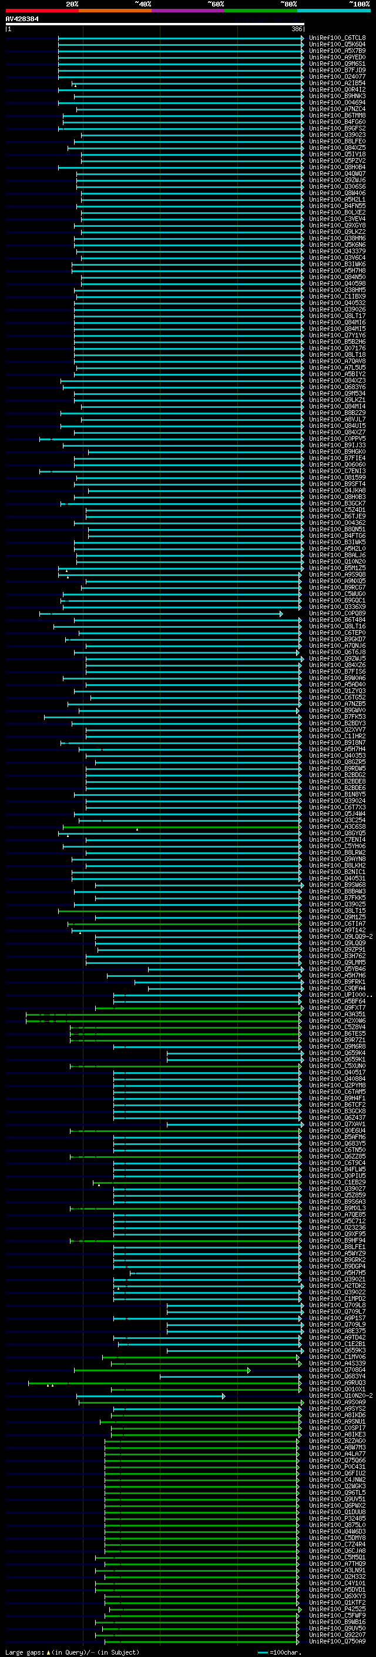Select the UniRef100_Q43379 label

click(x=337, y=252)
